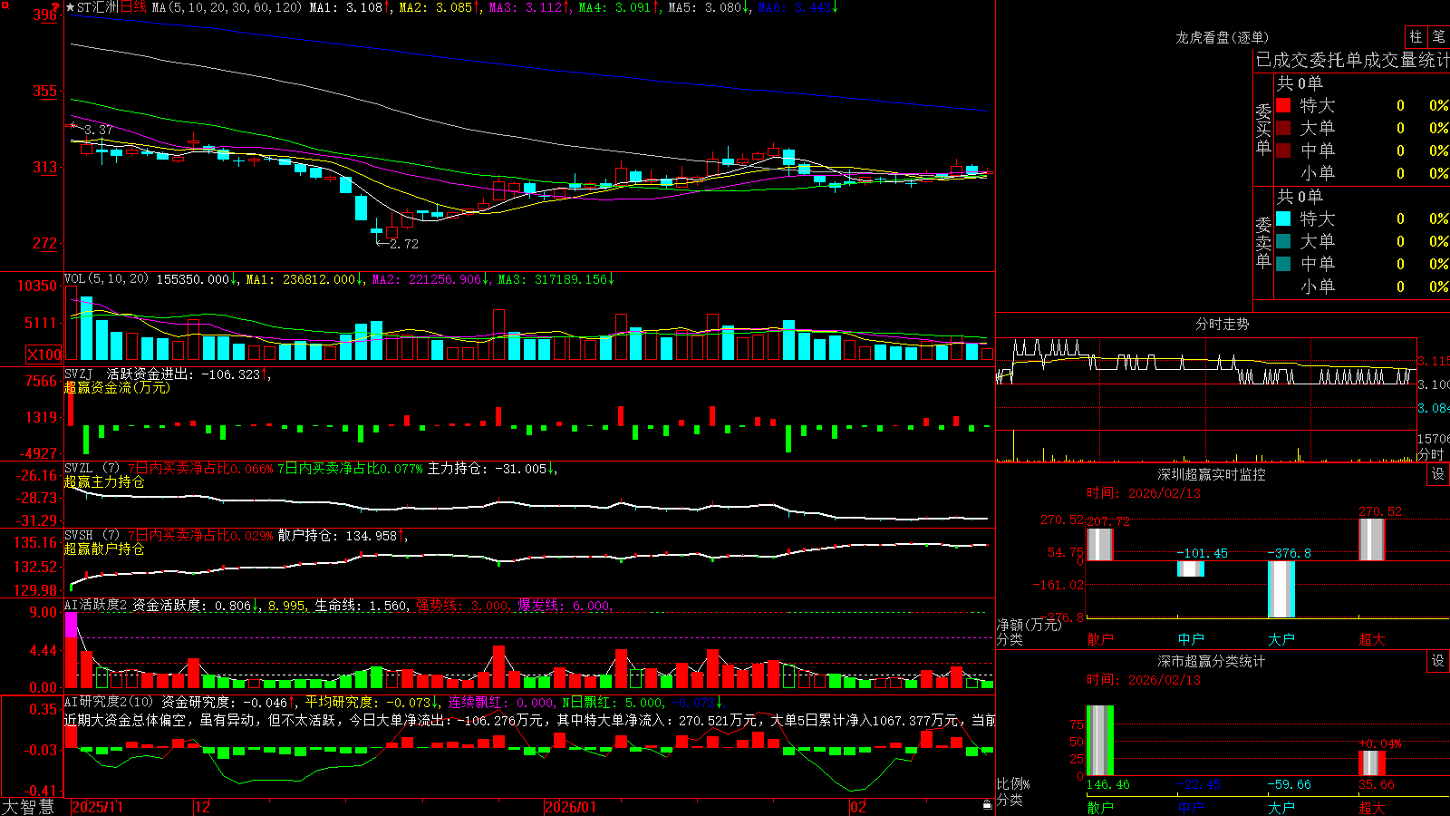Select dark red 中单 swatch under 委买单
This screenshot has height=816, width=1450.
click(x=1283, y=151)
